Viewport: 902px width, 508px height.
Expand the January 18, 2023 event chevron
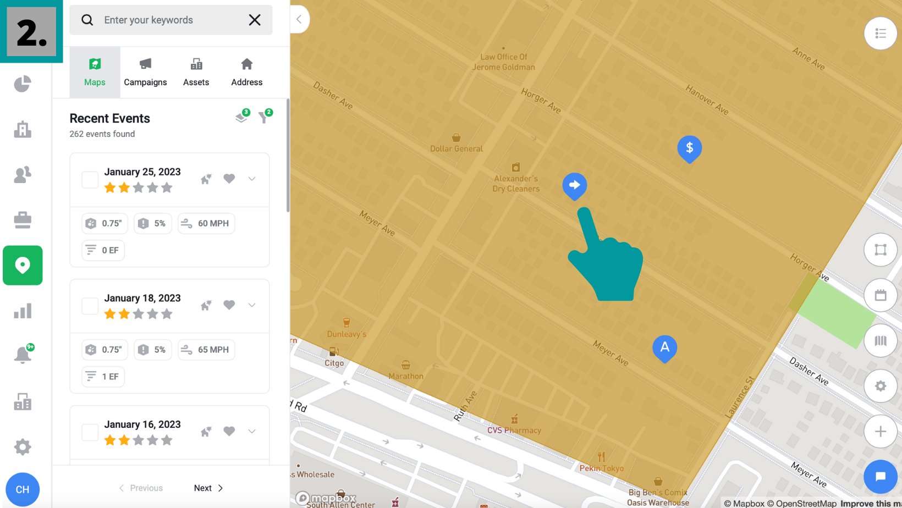[x=252, y=305]
